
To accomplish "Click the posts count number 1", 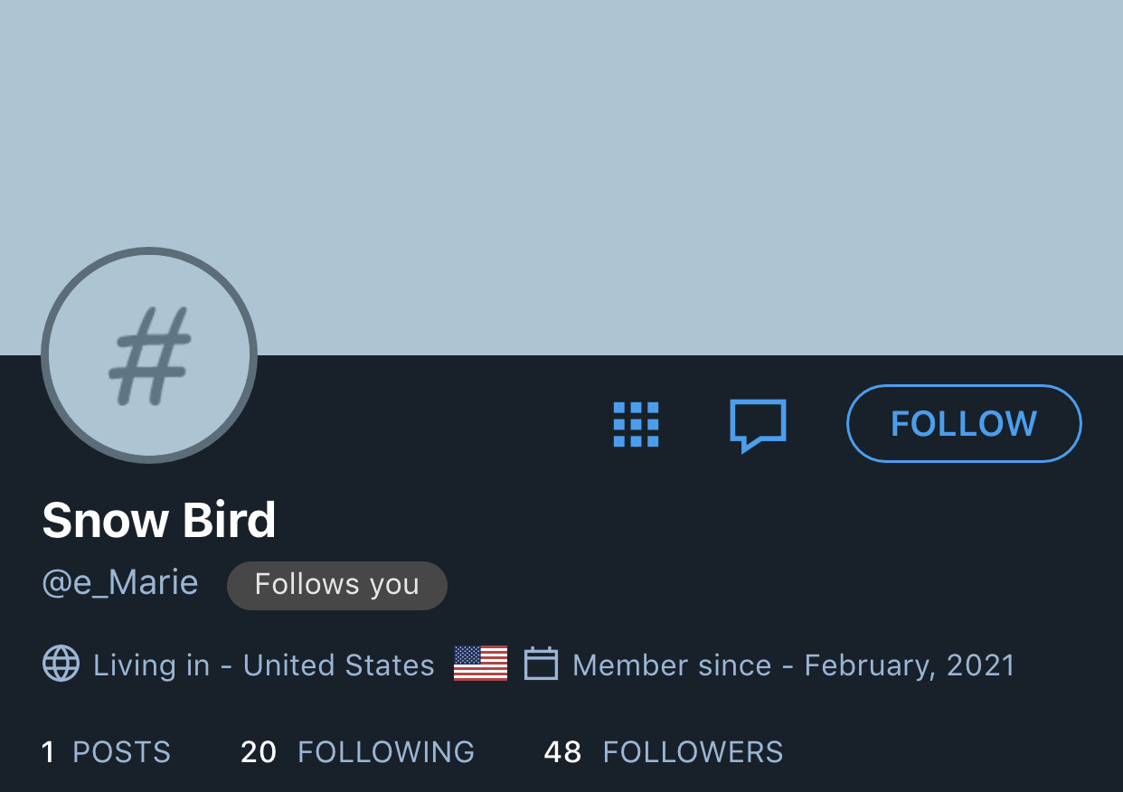I will 48,752.
